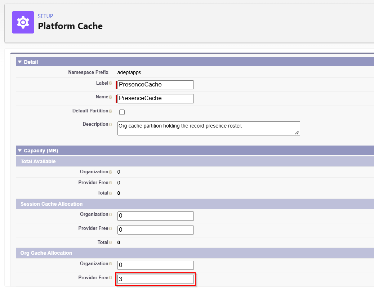Show help for Total Available Provider Free
Viewport: 374px width, 290px height.
(111, 183)
